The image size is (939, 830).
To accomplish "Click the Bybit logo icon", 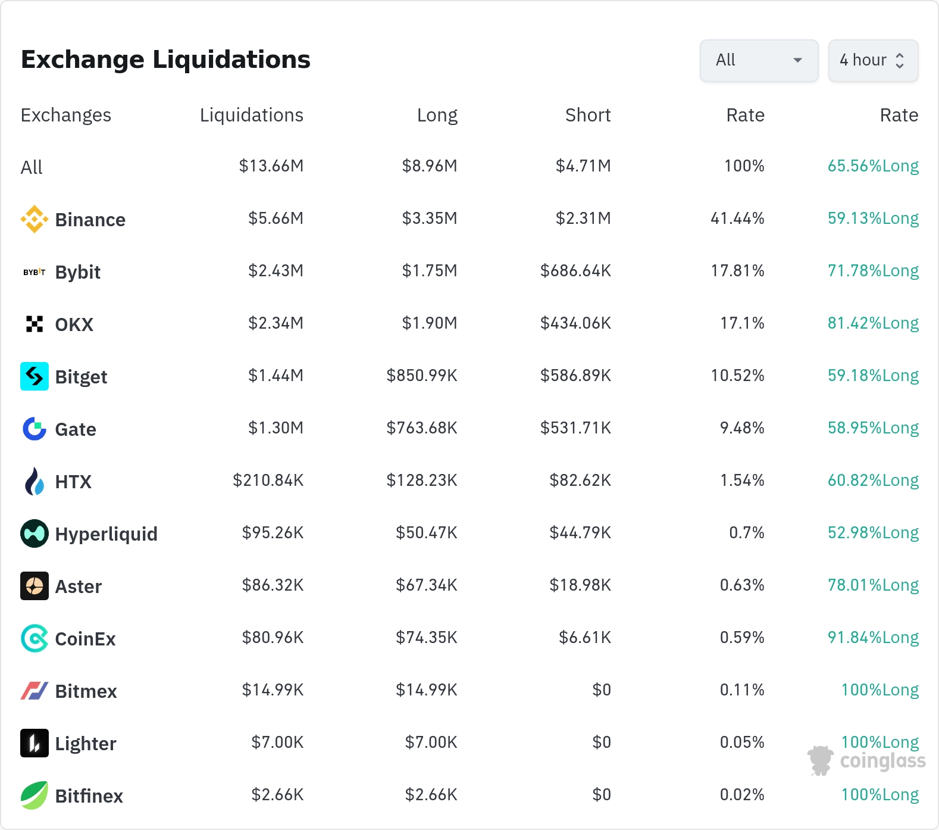I will 35,272.
